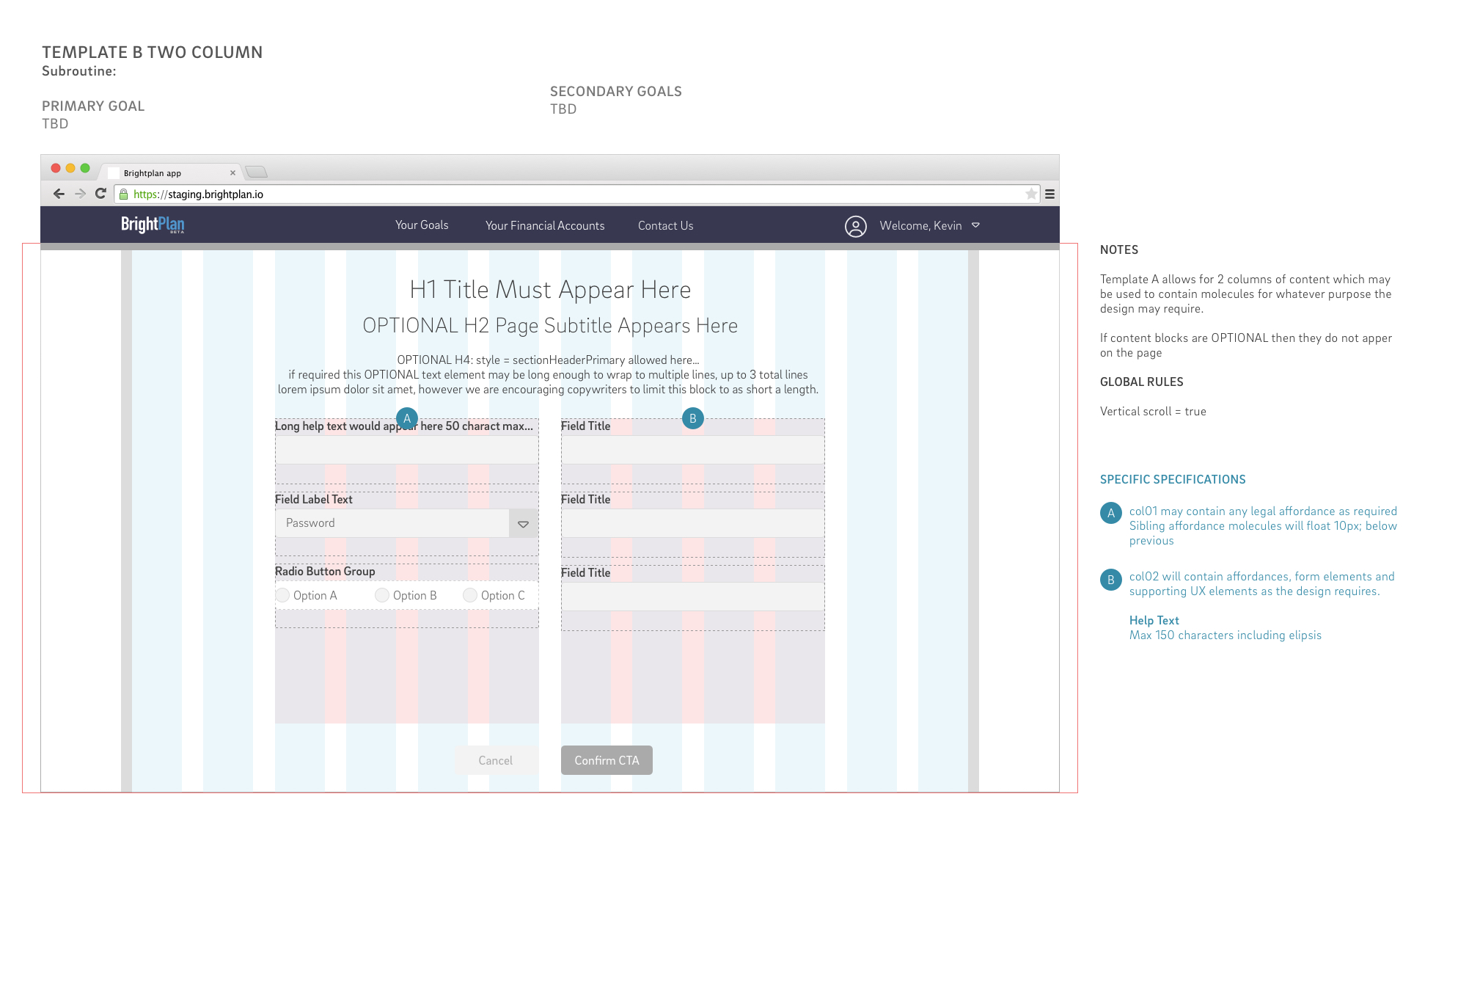Image resolution: width=1458 pixels, height=995 pixels.
Task: Click the user avatar icon
Action: pyautogui.click(x=856, y=226)
